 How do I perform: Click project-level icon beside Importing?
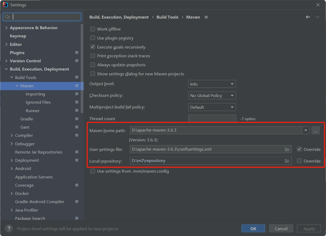click(x=77, y=94)
